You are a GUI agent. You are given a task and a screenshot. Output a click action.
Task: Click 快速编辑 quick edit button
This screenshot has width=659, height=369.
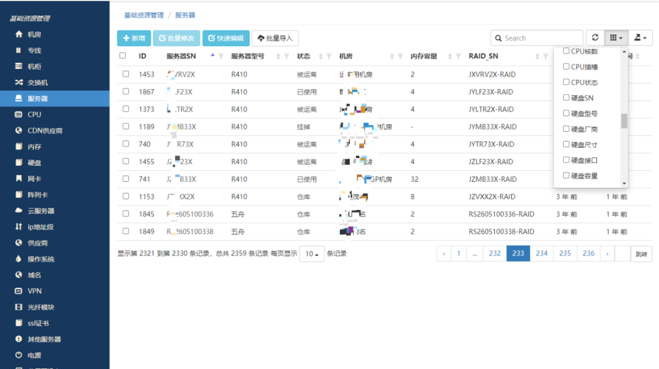226,38
